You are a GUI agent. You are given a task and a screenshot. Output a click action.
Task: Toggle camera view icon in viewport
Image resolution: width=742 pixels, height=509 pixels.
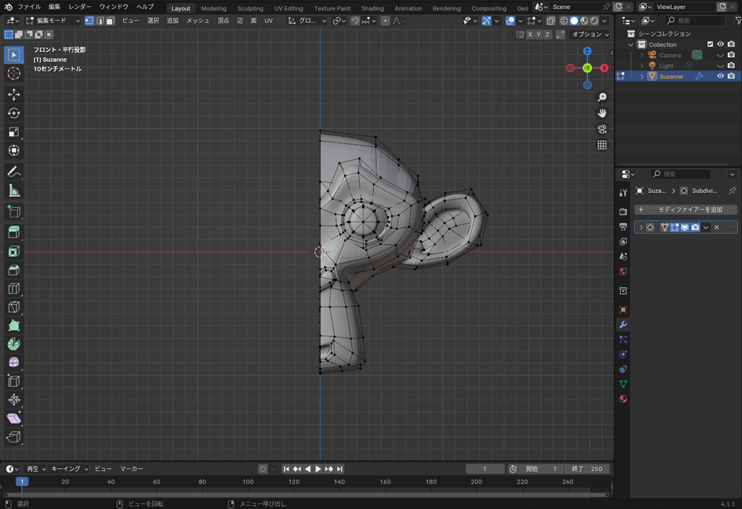point(602,129)
